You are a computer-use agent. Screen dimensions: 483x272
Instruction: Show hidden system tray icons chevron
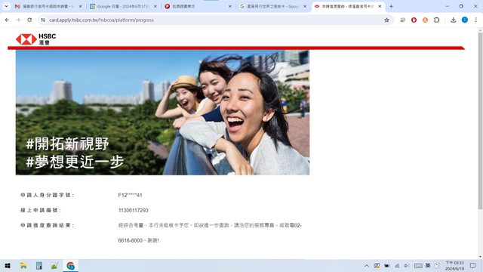tap(367, 265)
